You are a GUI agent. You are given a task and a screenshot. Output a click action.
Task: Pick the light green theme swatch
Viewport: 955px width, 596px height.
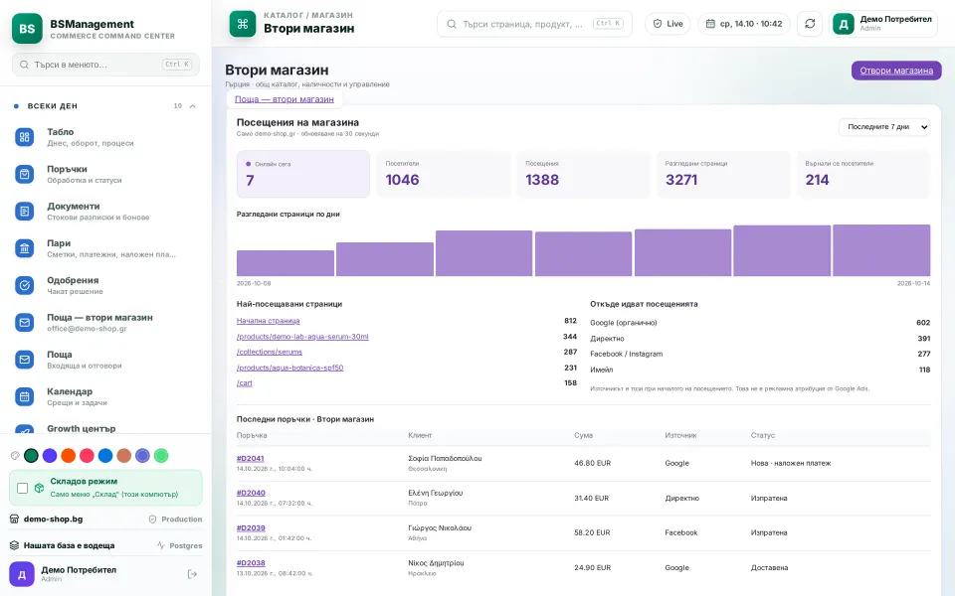tap(161, 456)
